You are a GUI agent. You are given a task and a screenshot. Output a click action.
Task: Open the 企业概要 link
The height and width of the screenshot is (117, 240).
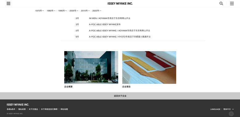coord(68,87)
